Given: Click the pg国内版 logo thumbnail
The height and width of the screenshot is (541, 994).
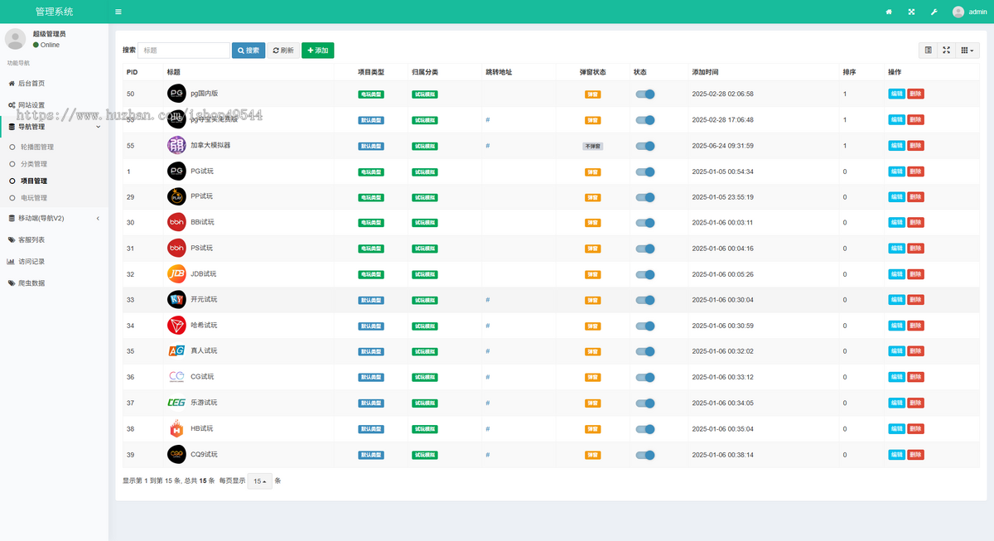Looking at the screenshot, I should tap(176, 94).
